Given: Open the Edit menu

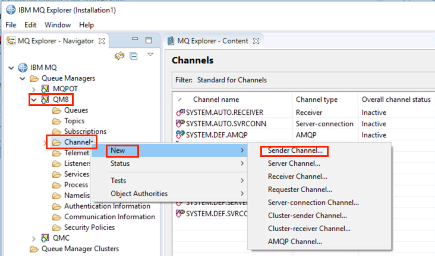Looking at the screenshot, I should pos(30,25).
